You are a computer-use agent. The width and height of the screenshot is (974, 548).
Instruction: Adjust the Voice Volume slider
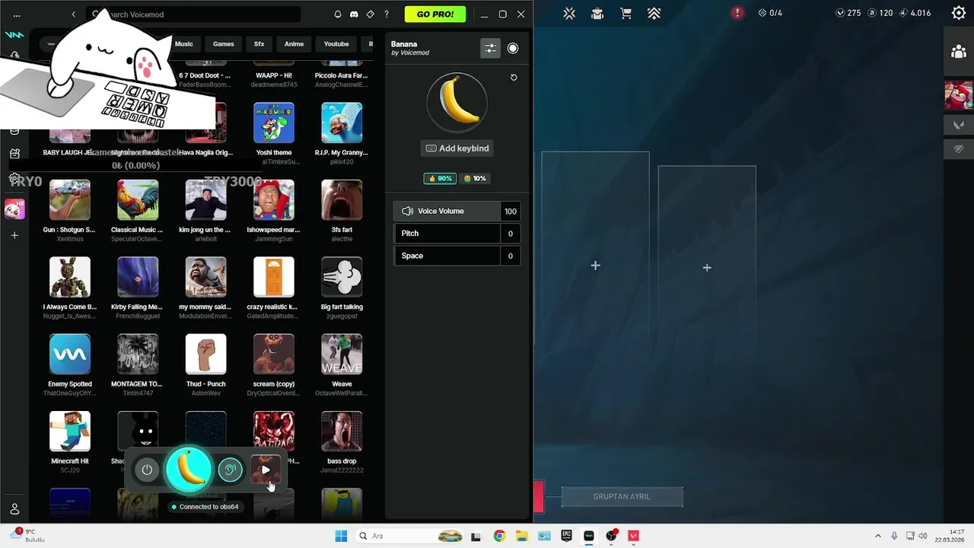[x=447, y=212]
